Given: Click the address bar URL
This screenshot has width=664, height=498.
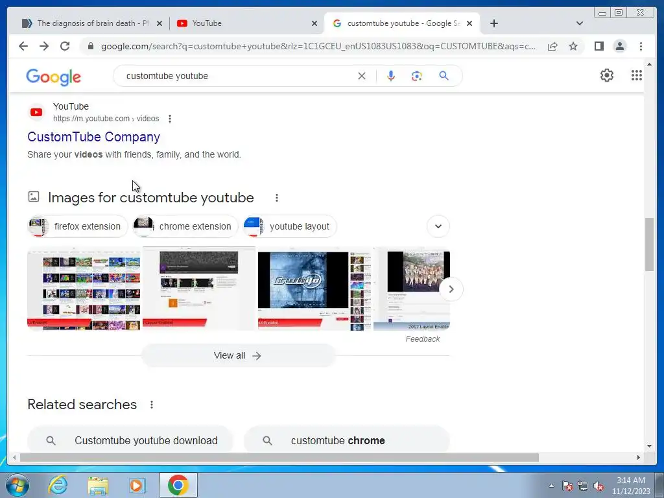Looking at the screenshot, I should pos(318,46).
